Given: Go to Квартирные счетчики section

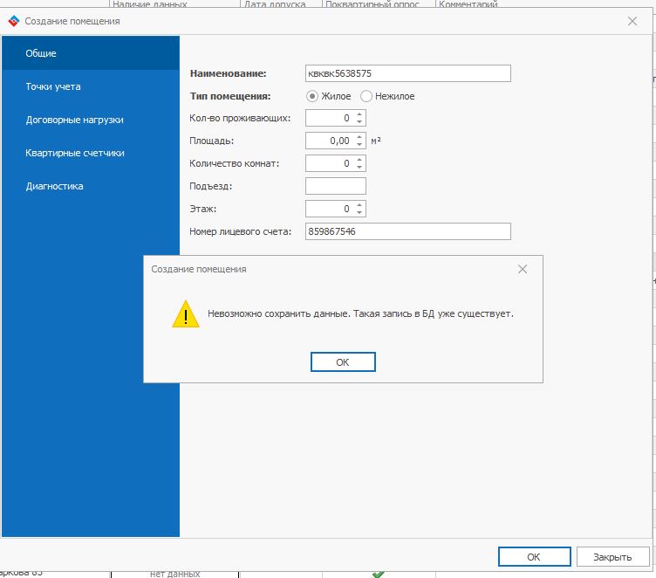Looking at the screenshot, I should [x=75, y=153].
